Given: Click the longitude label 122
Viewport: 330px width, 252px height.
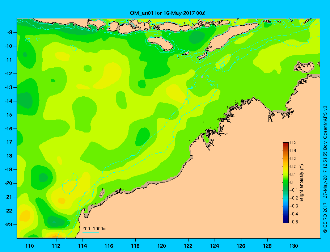Looking at the screenshot, I should coord(188,246).
